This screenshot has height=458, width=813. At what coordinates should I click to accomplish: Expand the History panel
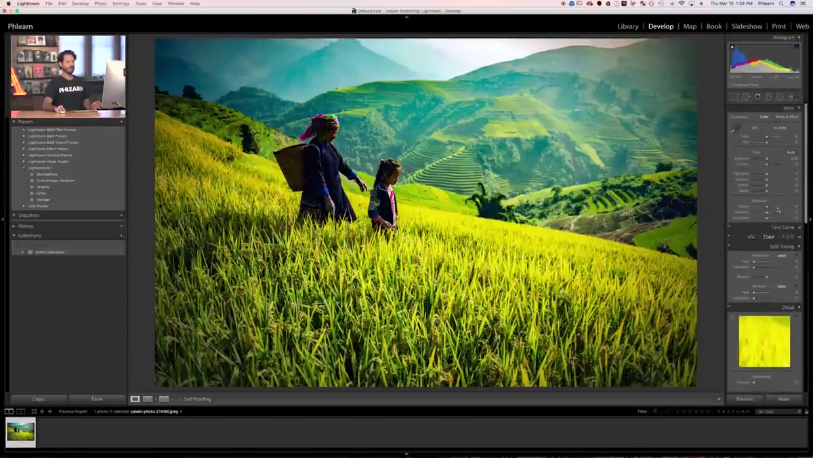(14, 226)
